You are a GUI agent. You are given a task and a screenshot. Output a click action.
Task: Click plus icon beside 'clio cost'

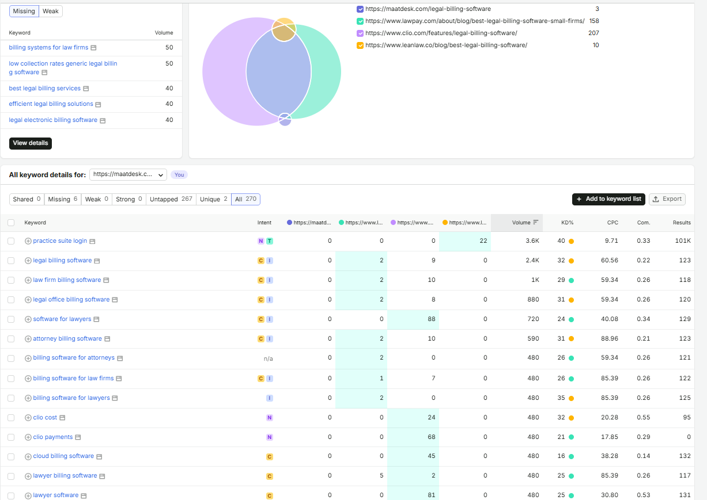click(x=28, y=418)
